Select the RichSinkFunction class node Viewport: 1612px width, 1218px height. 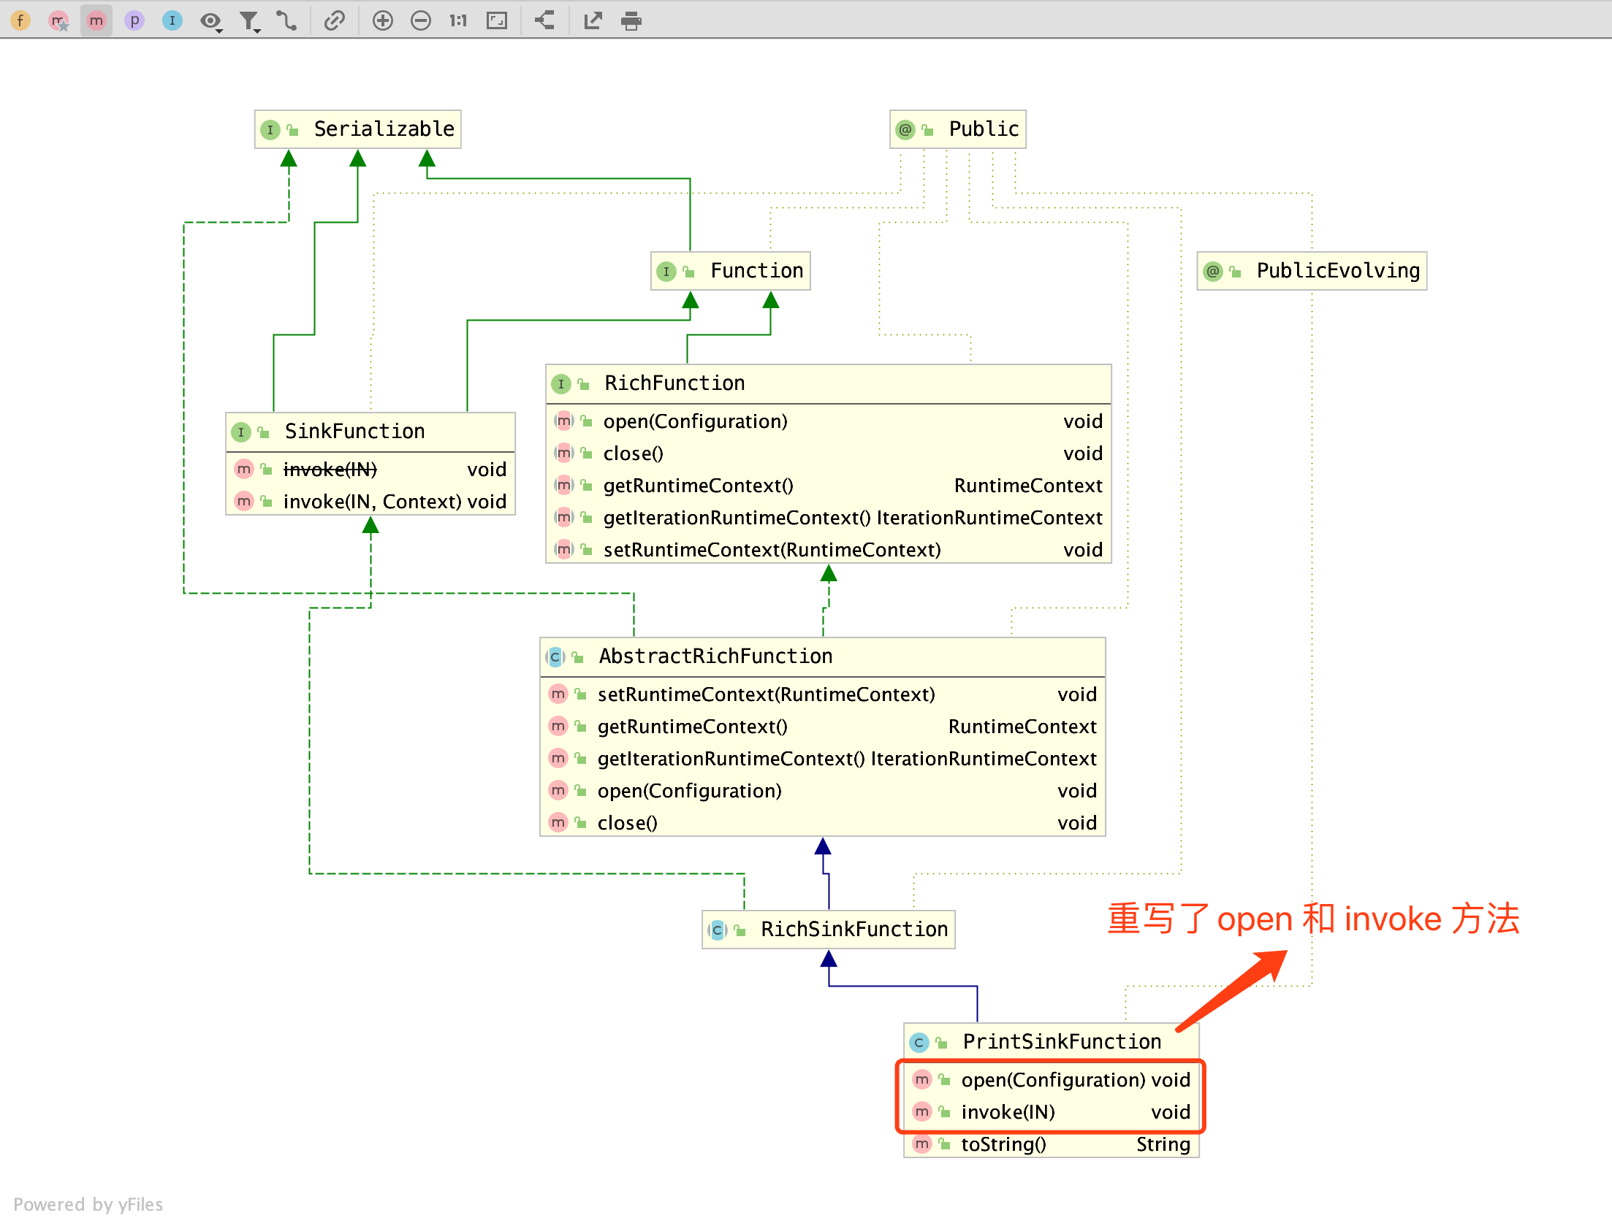tap(828, 930)
